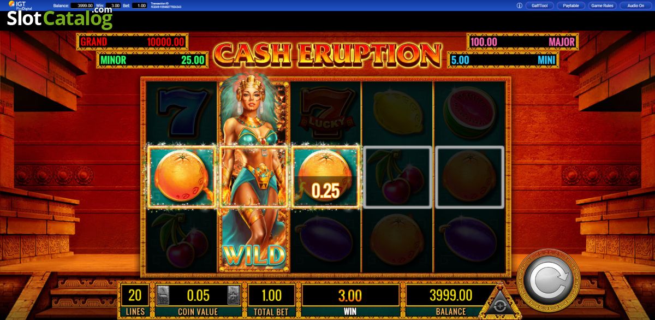Open the Paytable
Screen dimensions: 655x320
(571, 5)
